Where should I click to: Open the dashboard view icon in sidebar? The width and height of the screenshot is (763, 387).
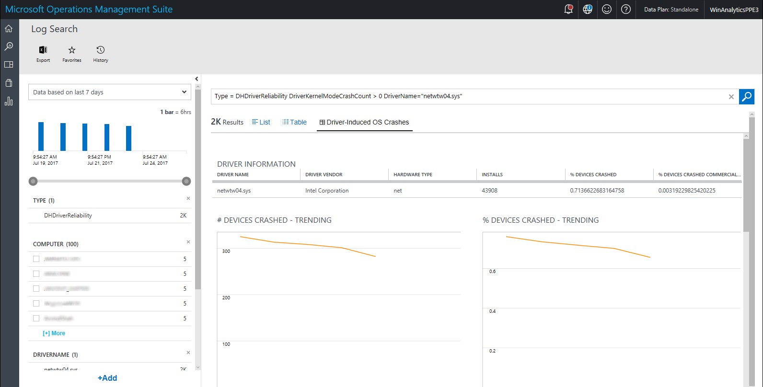click(9, 65)
